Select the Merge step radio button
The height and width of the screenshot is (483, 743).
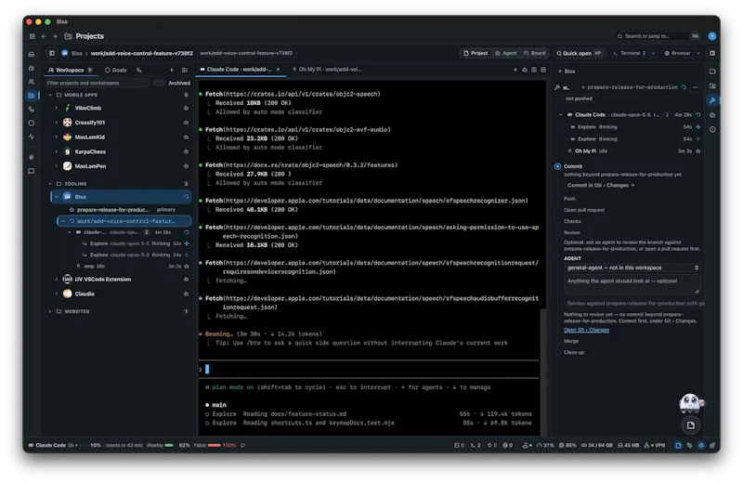[x=558, y=341]
